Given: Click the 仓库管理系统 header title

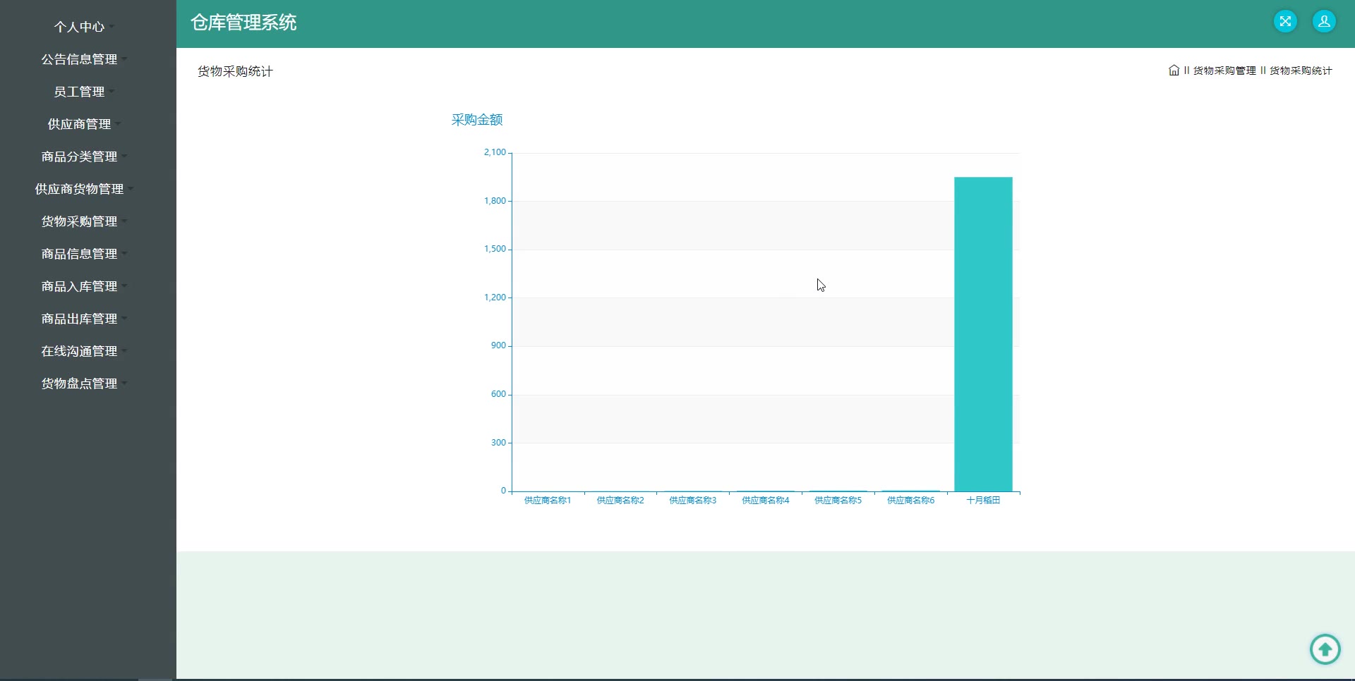Looking at the screenshot, I should pos(243,23).
